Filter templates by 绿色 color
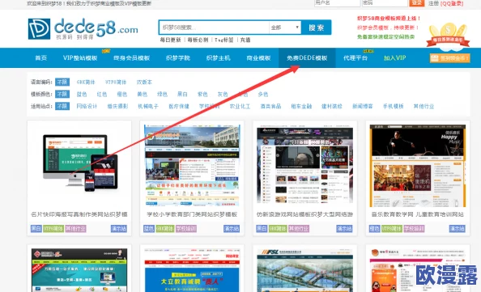This screenshot has height=292, width=481. [162, 94]
